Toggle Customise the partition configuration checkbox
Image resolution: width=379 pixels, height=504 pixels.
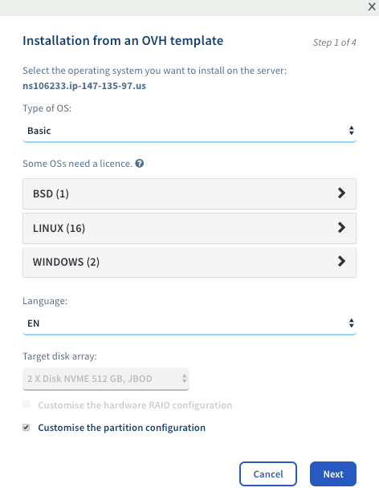pos(26,427)
